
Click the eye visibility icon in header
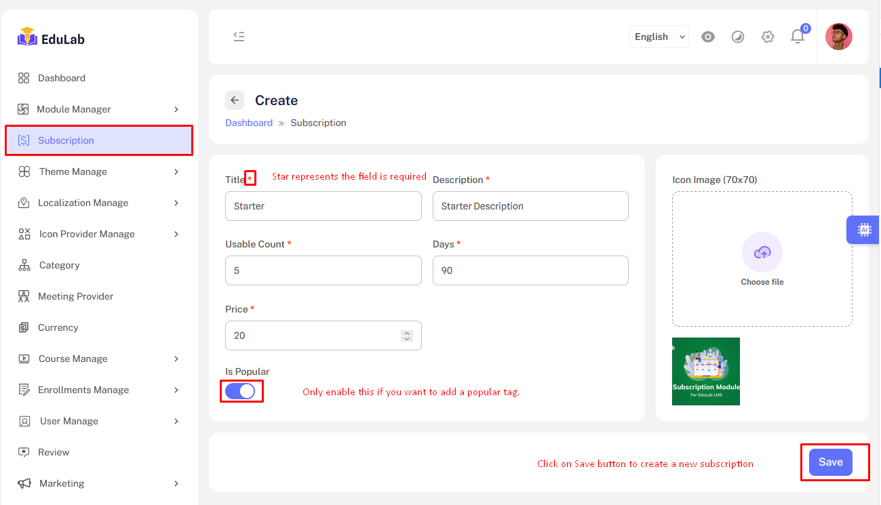tap(708, 37)
